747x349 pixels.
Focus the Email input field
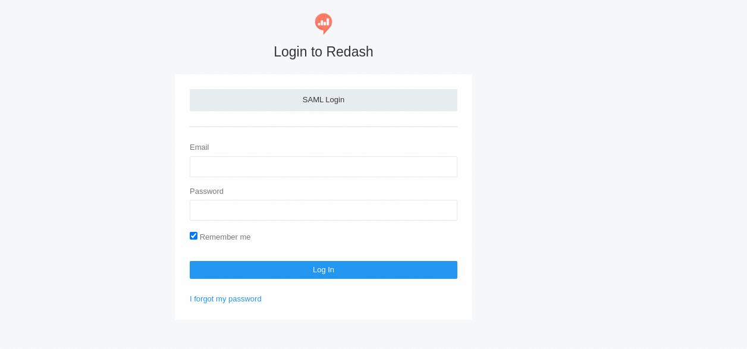coord(323,166)
